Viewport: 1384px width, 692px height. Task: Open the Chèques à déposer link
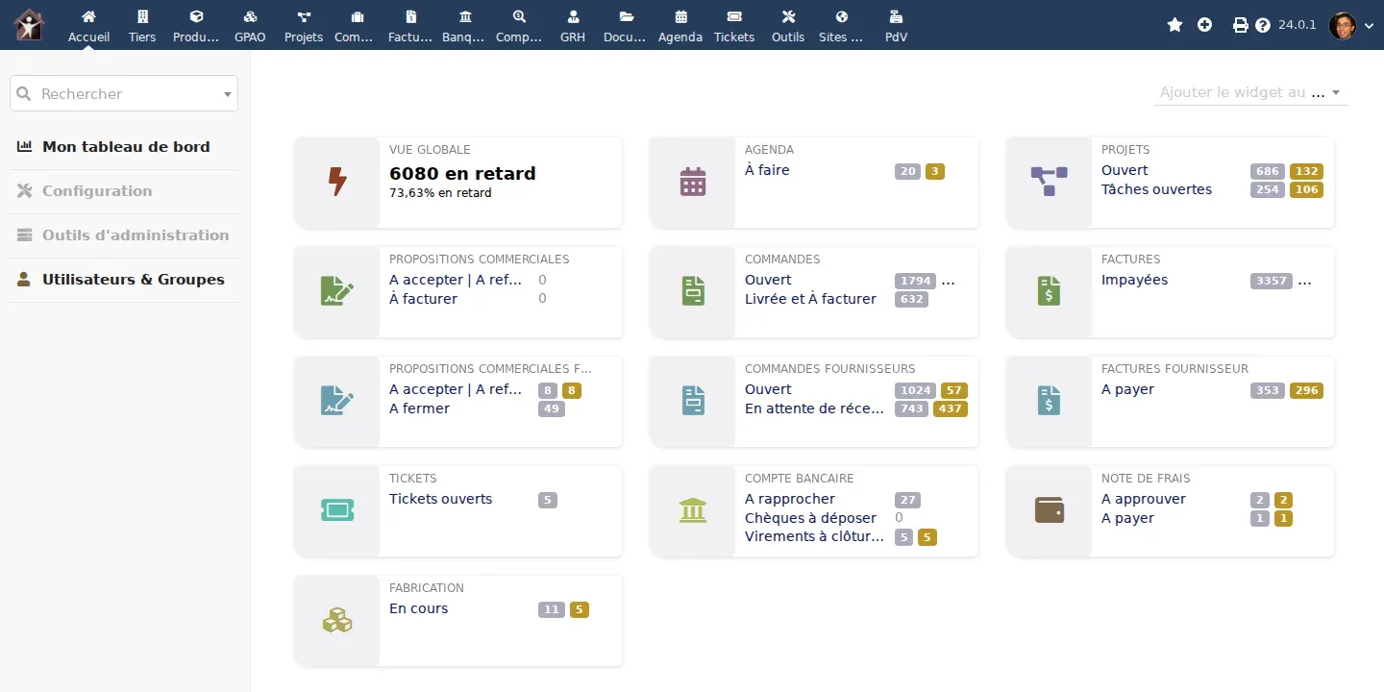810,518
